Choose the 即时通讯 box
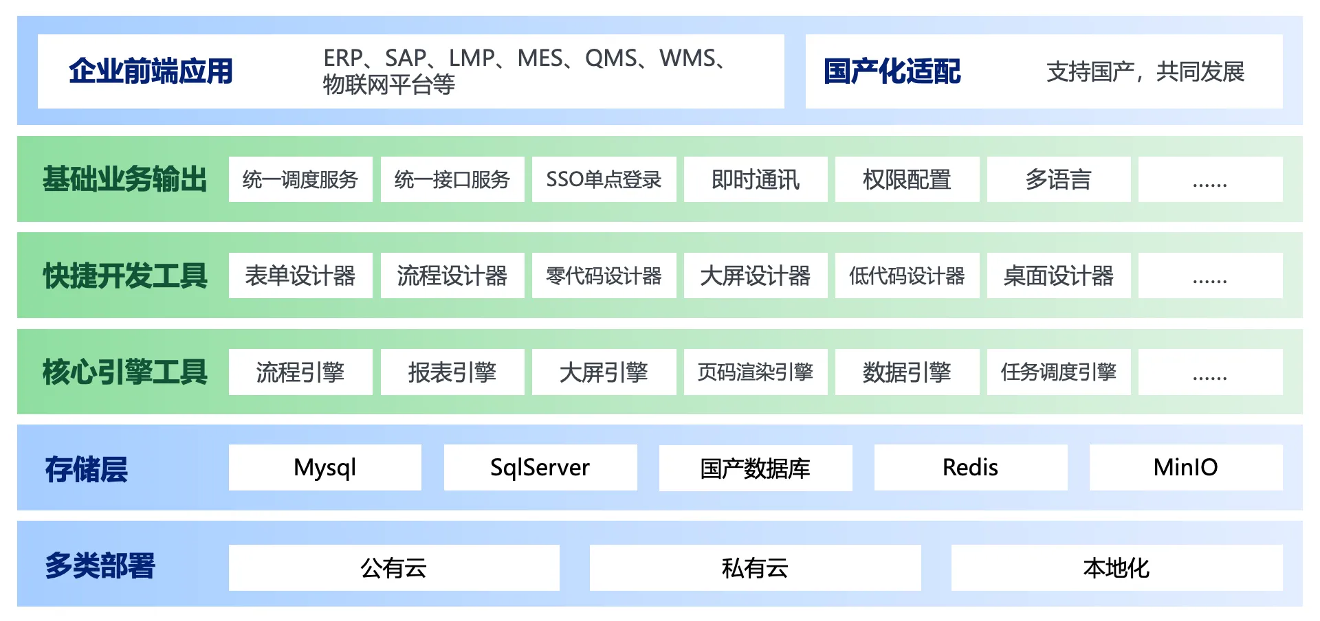Screen dimensions: 1320x621 pos(756,179)
